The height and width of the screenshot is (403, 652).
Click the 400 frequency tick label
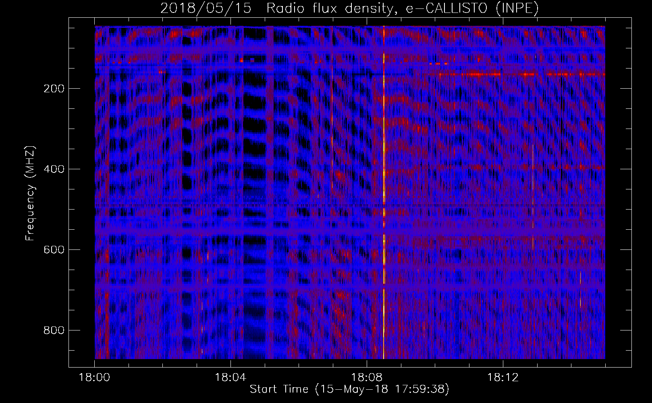coord(54,169)
